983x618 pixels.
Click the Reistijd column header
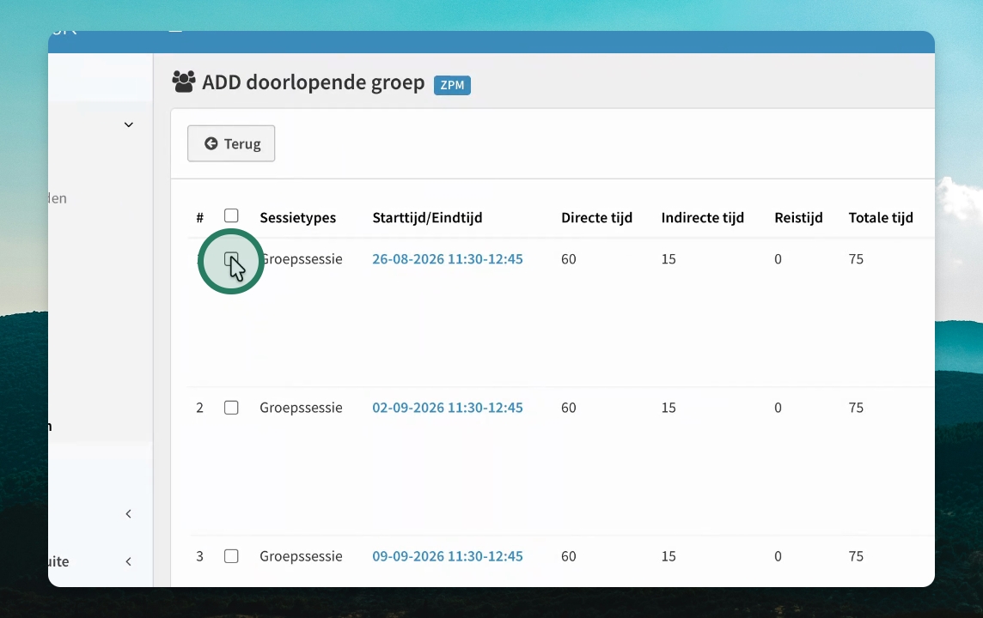click(799, 218)
